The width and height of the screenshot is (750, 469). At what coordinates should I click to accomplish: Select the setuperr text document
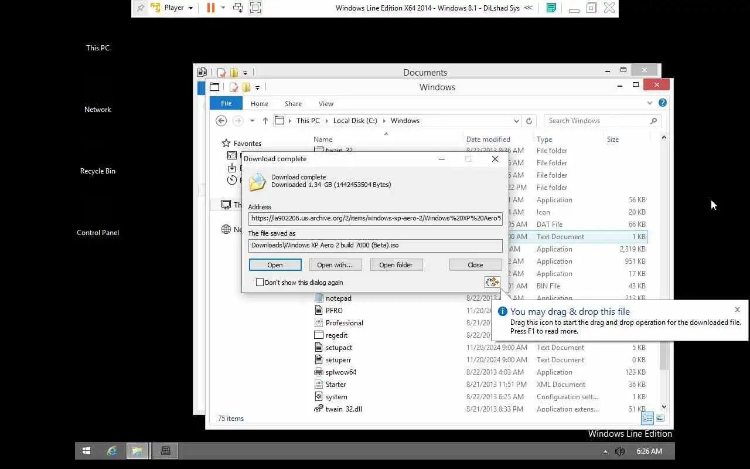coord(338,360)
